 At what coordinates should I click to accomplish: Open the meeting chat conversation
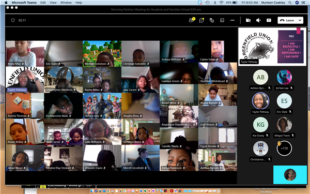(x=202, y=20)
